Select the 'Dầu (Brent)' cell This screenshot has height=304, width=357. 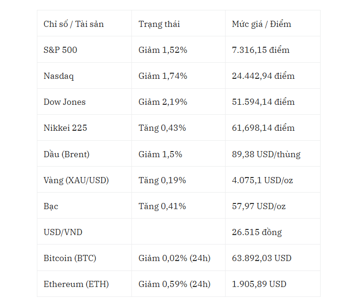pos(66,154)
